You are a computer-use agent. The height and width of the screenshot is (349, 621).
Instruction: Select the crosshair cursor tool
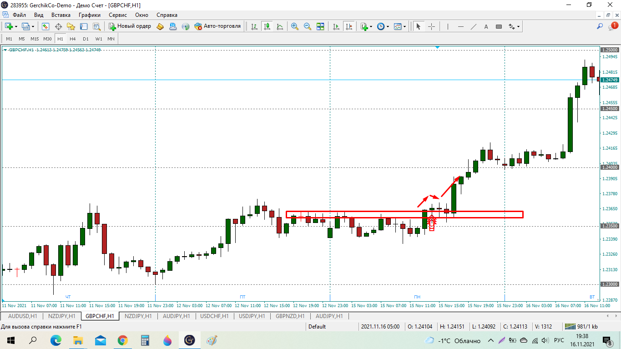click(x=431, y=26)
